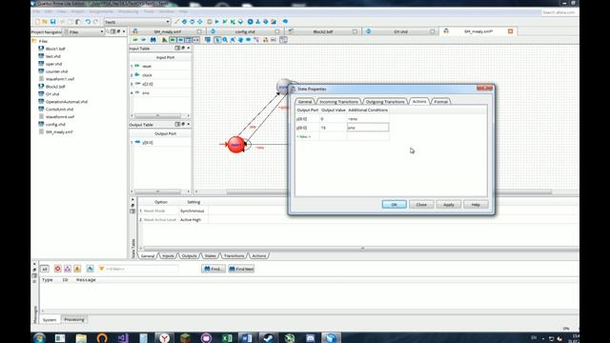Click the New file icon in toolbar
Screen dimensions: 610x343
point(37,22)
